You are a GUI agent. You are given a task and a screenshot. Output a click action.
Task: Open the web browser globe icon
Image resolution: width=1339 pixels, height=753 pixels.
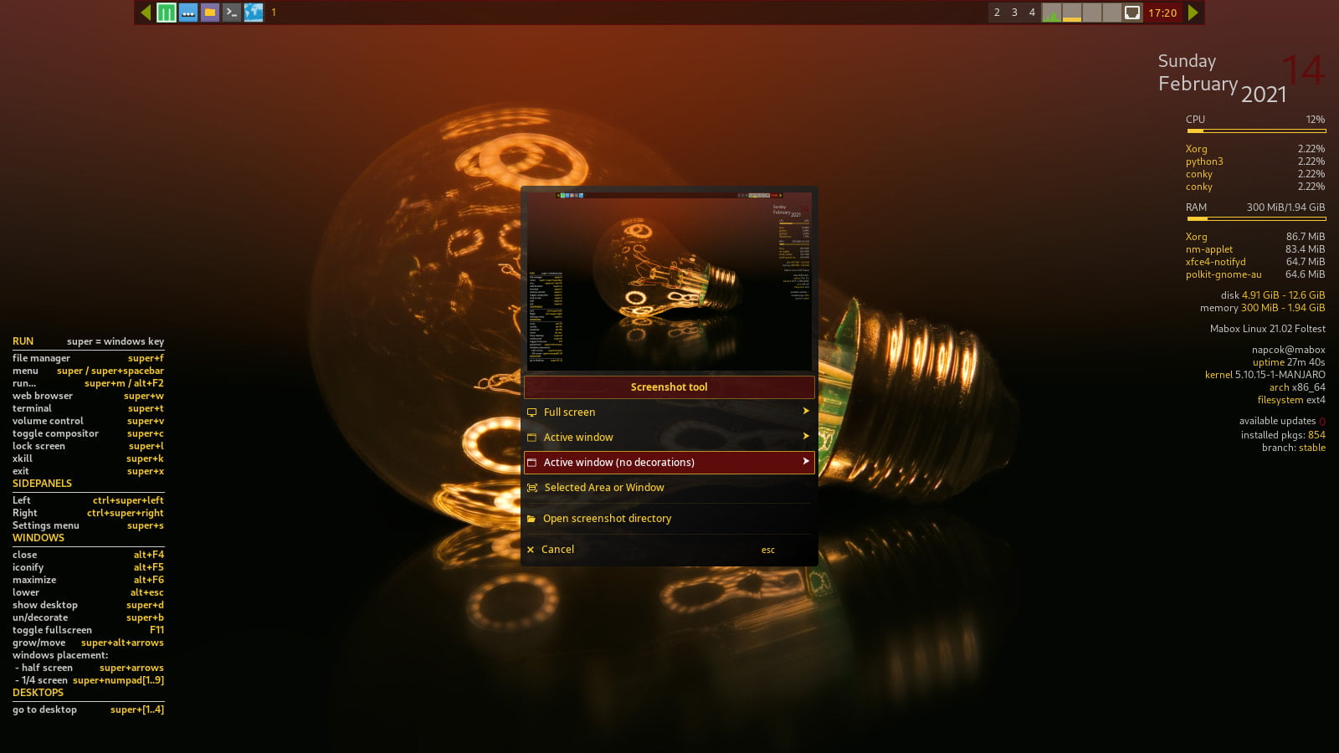pyautogui.click(x=254, y=13)
